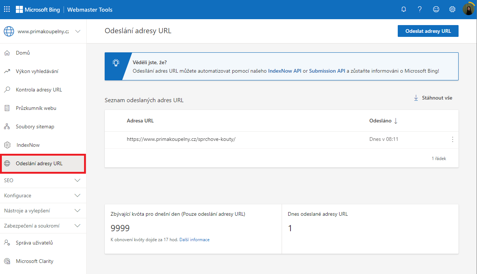Click the Další informace link
Image resolution: width=477 pixels, height=274 pixels.
click(x=194, y=240)
